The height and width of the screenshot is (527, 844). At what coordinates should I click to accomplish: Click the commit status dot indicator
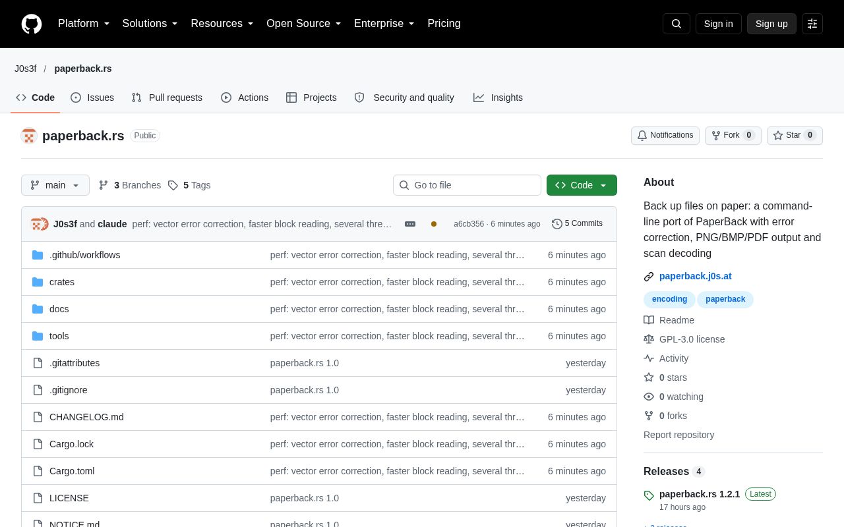click(434, 224)
